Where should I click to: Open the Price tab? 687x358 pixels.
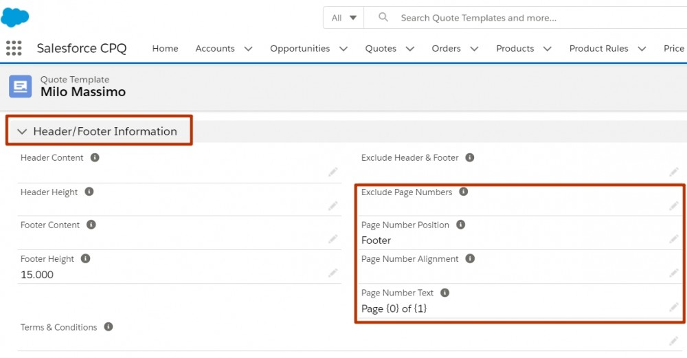tap(674, 48)
